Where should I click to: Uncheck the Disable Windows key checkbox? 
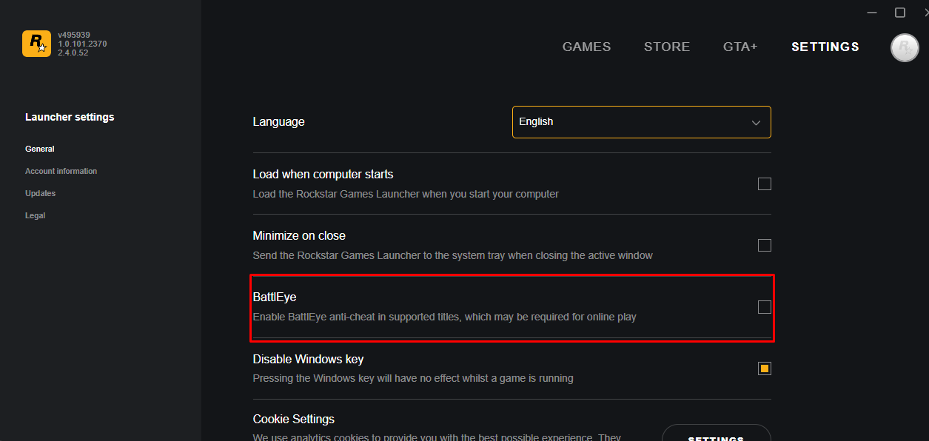tap(765, 368)
